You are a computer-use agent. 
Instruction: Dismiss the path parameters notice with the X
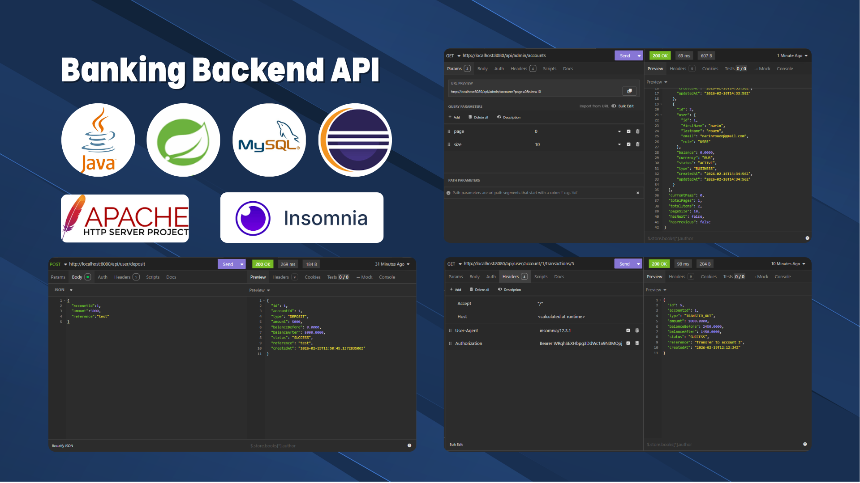[x=637, y=193]
